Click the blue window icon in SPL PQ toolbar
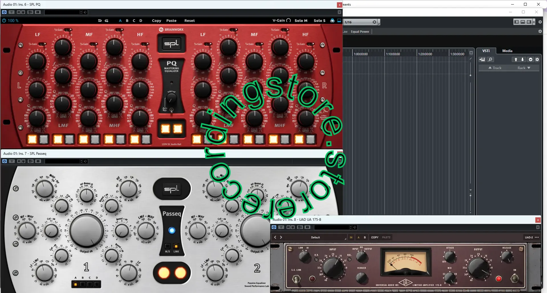Screen dimensions: 547x293 (x=339, y=20)
